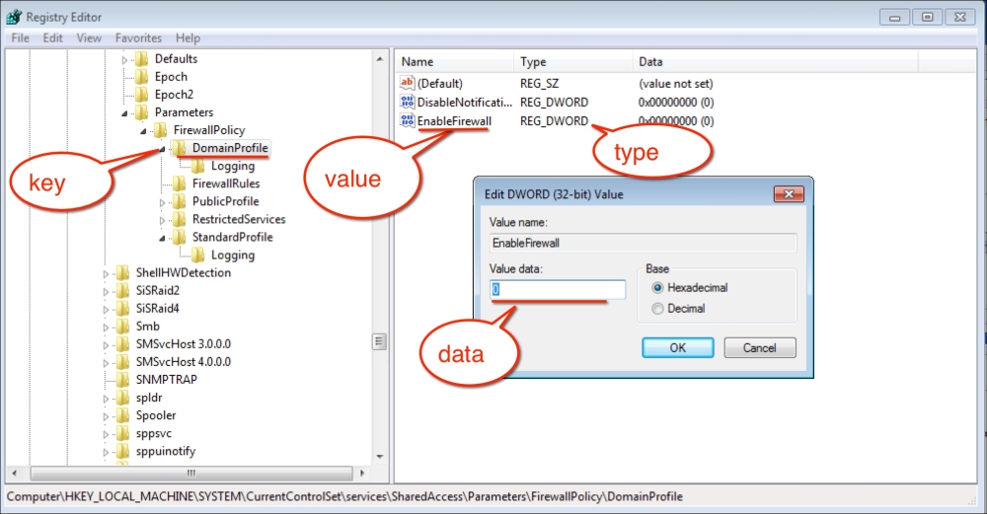Expand the ShellHWDetection key arrow
This screenshot has width=987, height=514.
107,273
